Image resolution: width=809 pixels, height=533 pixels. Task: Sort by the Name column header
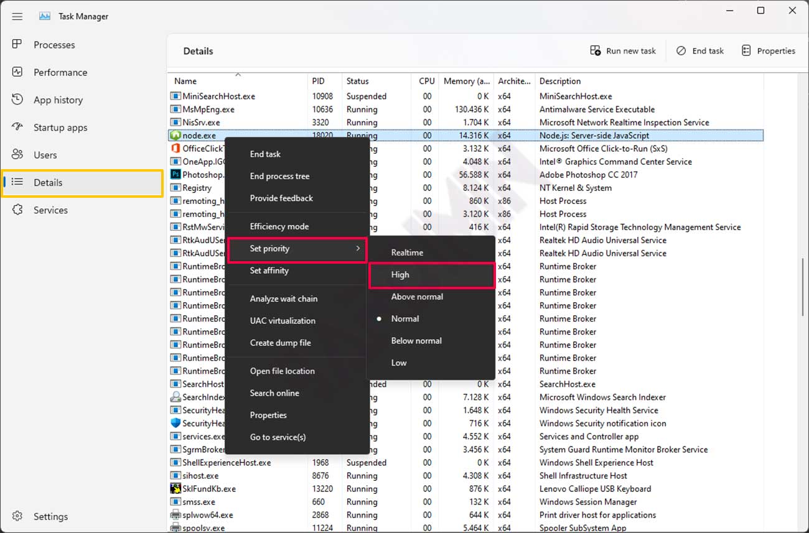pyautogui.click(x=238, y=81)
